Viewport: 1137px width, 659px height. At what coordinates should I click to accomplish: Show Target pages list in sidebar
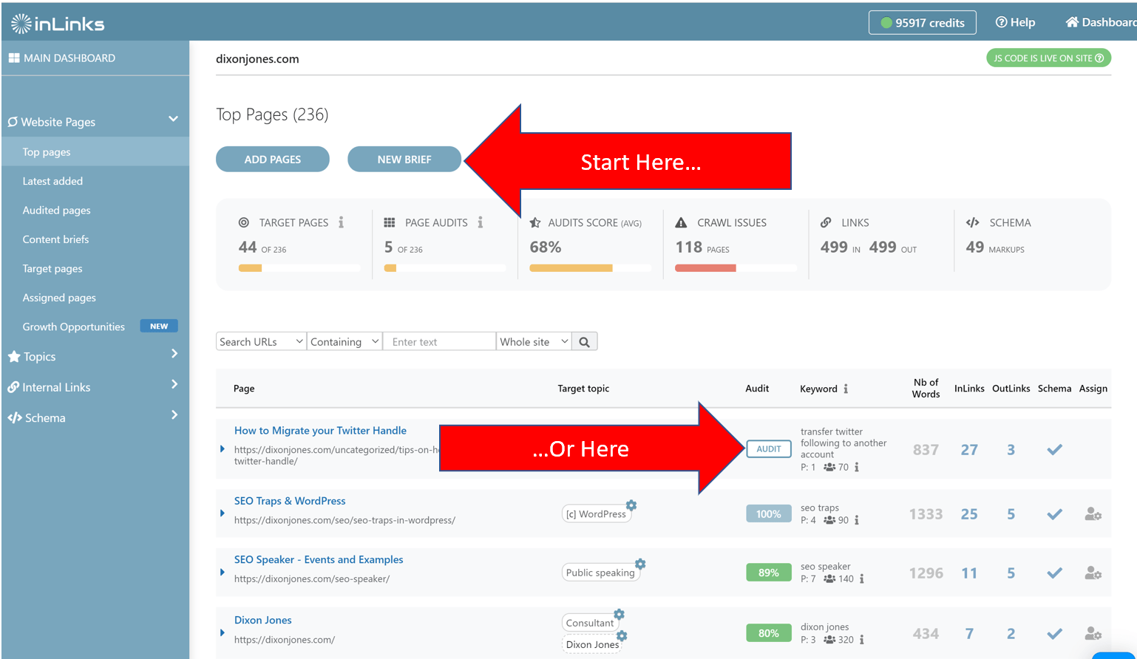pyautogui.click(x=52, y=268)
